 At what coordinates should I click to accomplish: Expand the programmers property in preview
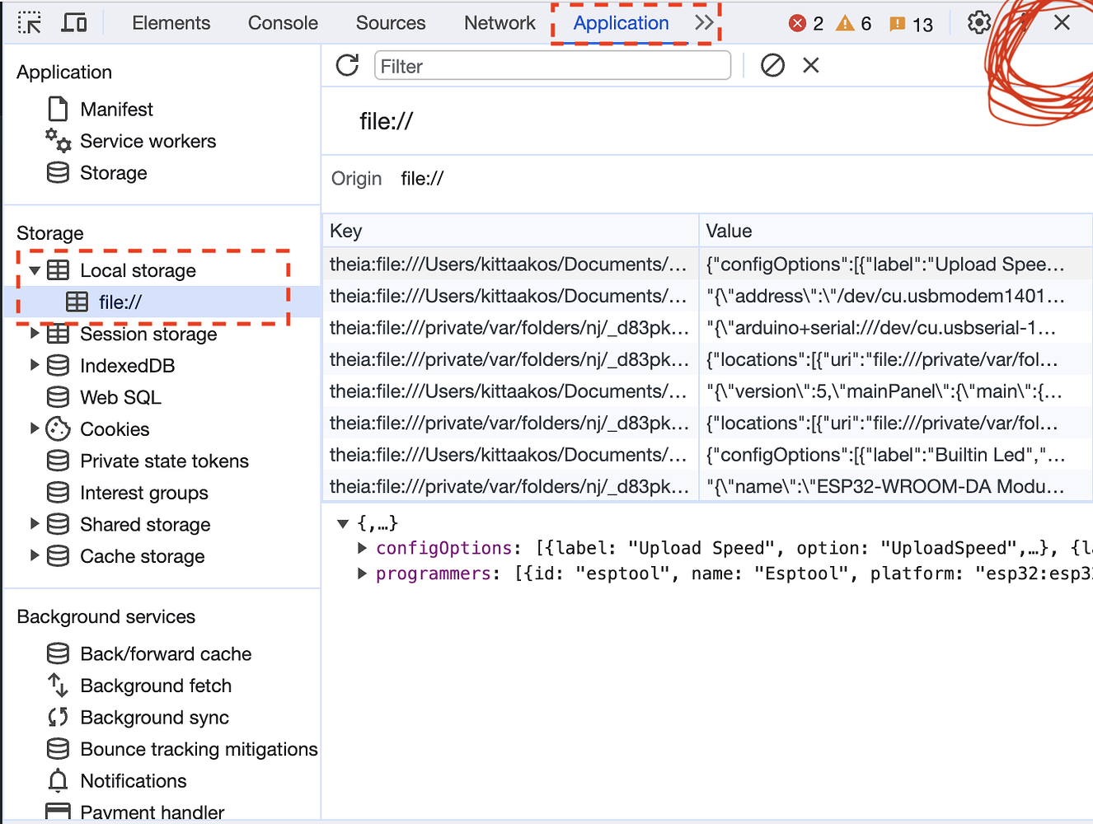click(x=363, y=574)
